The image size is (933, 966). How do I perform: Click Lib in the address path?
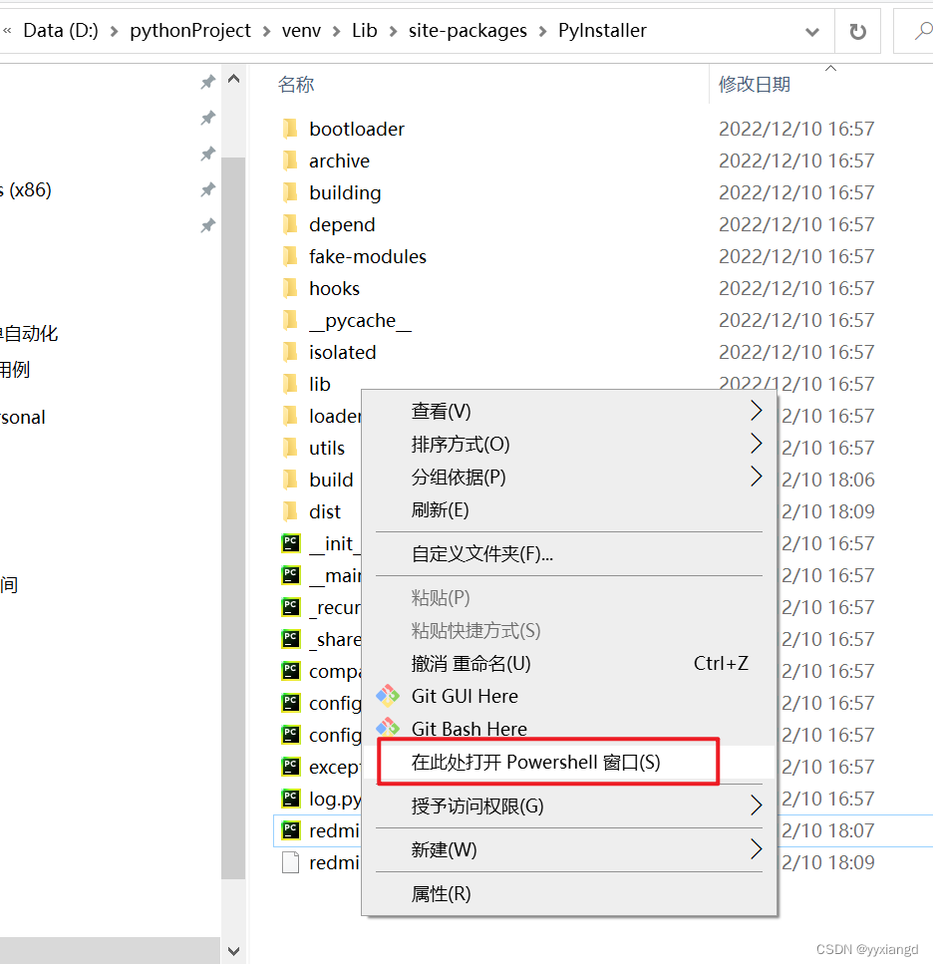(365, 30)
